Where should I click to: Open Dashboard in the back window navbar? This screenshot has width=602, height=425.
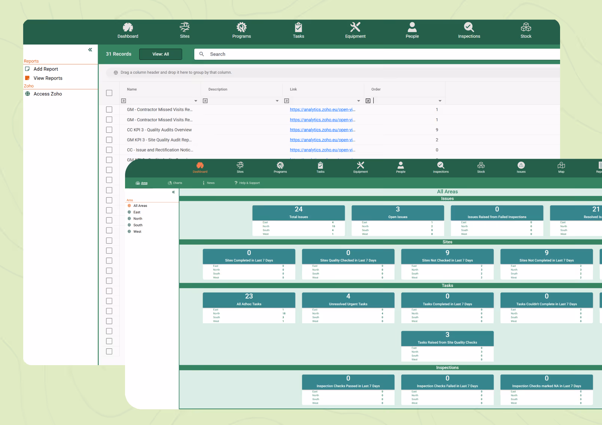tap(128, 31)
